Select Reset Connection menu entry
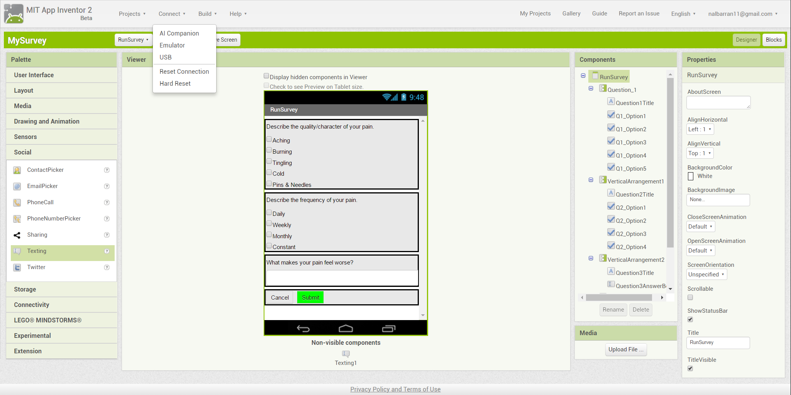The width and height of the screenshot is (791, 395). click(x=184, y=72)
